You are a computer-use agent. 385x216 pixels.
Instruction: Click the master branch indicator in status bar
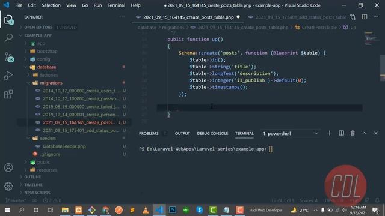coord(16,200)
